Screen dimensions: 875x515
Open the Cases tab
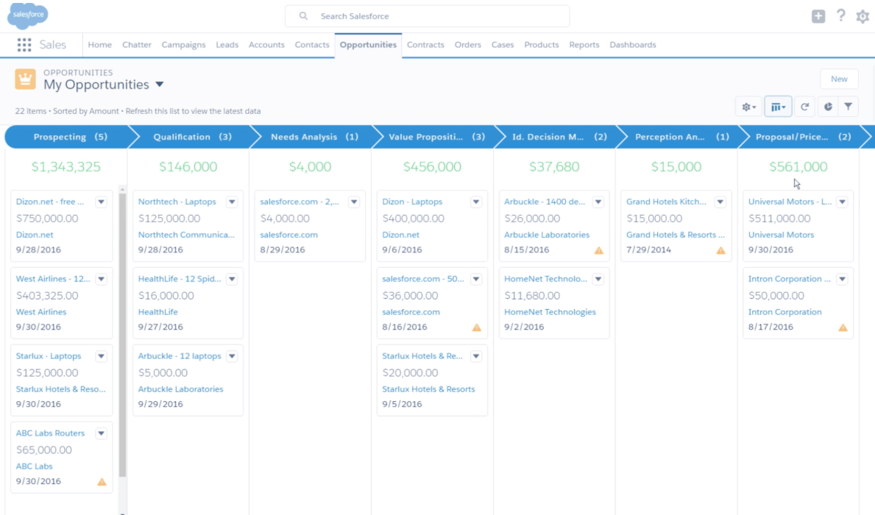503,45
